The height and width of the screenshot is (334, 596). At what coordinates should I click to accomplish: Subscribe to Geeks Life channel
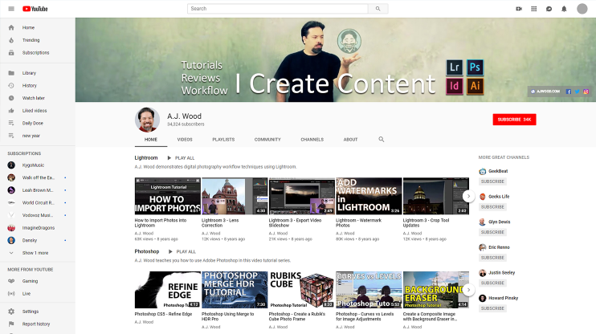492,207
